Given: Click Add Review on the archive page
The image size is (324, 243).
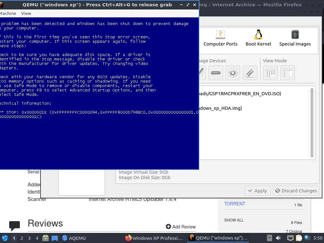Looking at the screenshot, I should click(181, 227).
